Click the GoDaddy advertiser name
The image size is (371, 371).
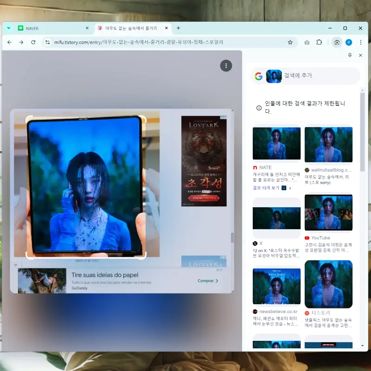79,288
